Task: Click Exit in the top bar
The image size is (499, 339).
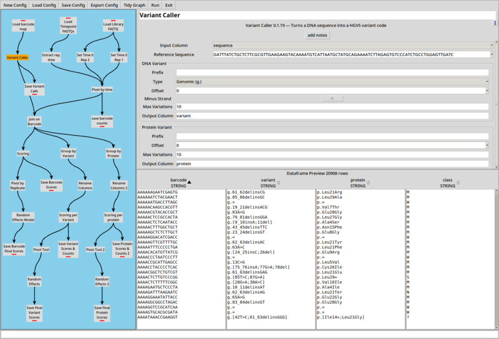Action: pos(168,5)
